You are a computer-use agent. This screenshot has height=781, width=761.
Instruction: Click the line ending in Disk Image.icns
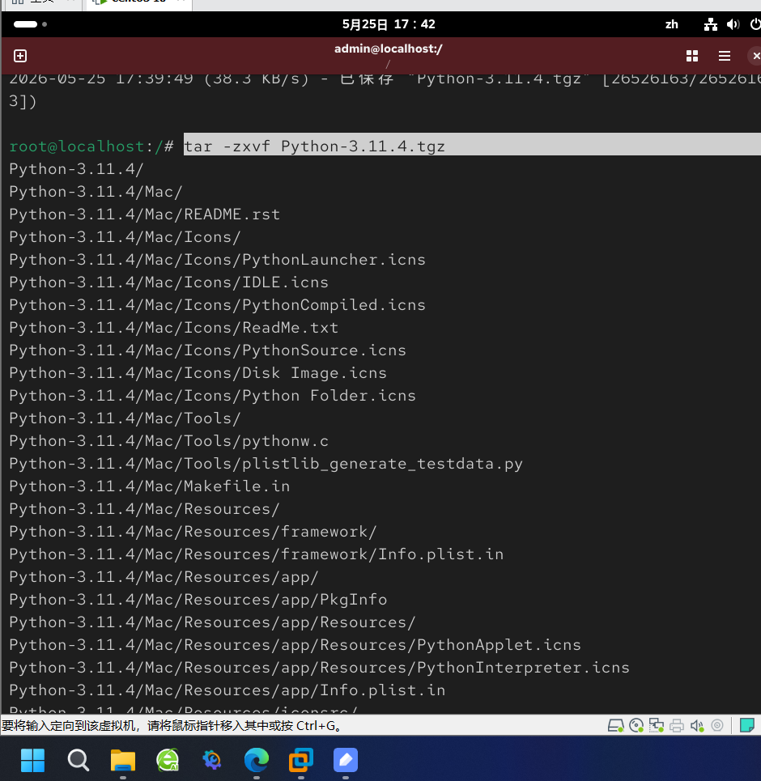pos(198,373)
